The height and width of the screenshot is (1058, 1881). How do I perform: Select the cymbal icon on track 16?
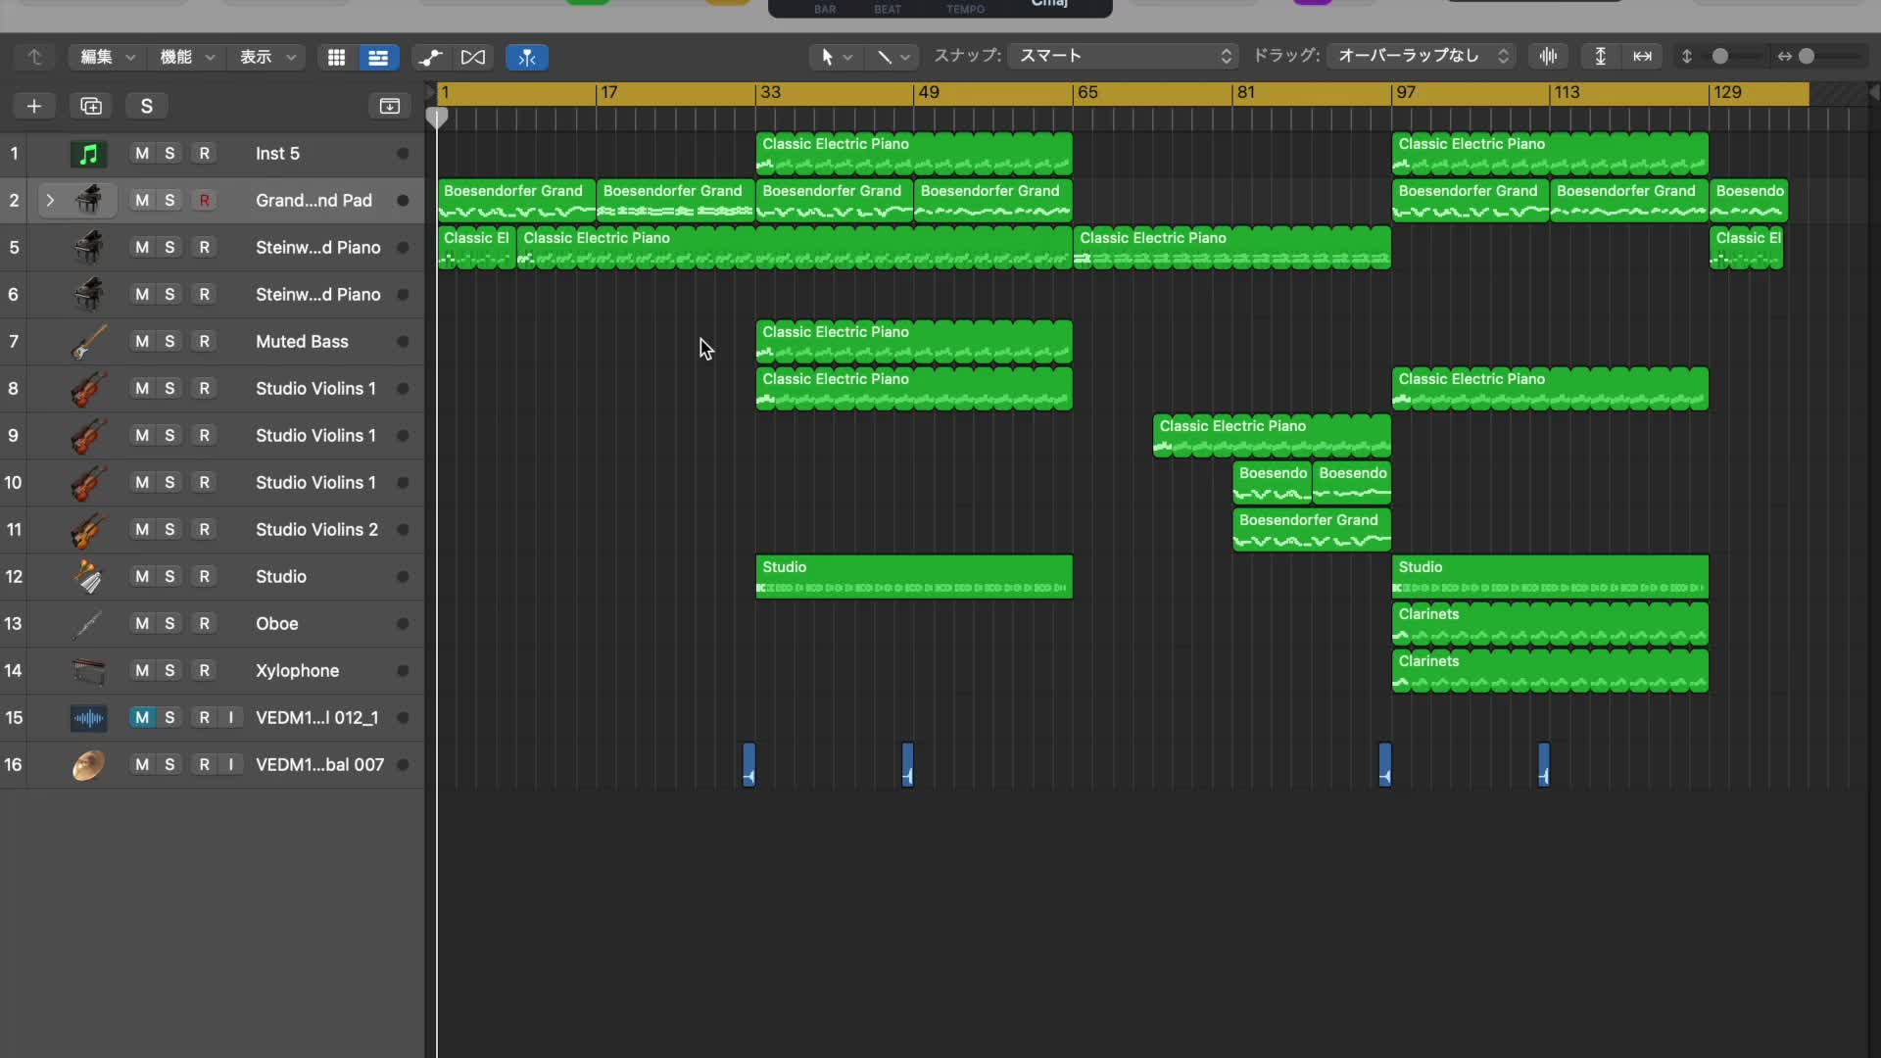(88, 765)
